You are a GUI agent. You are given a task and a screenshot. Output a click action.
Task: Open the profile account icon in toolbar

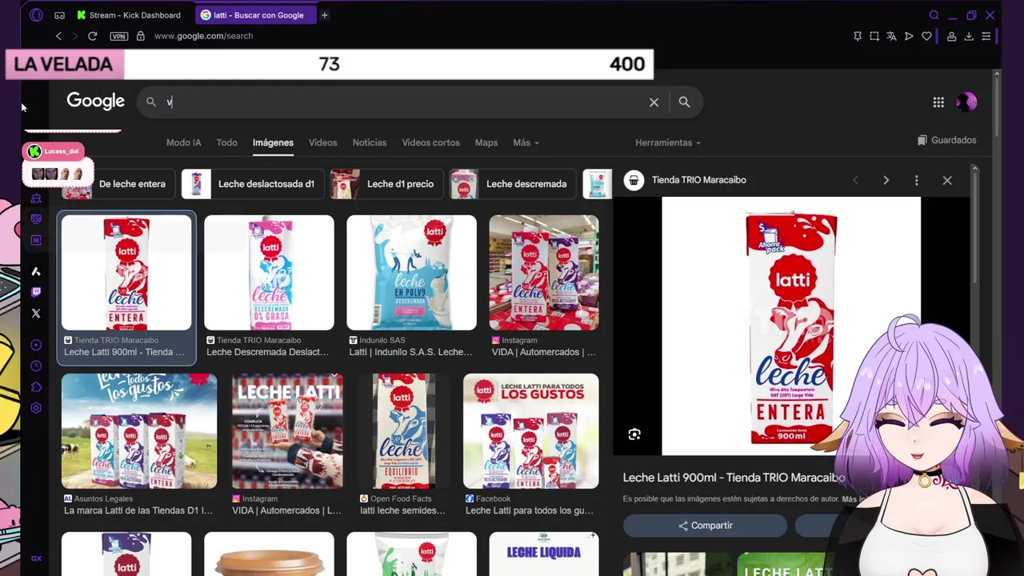click(x=952, y=36)
